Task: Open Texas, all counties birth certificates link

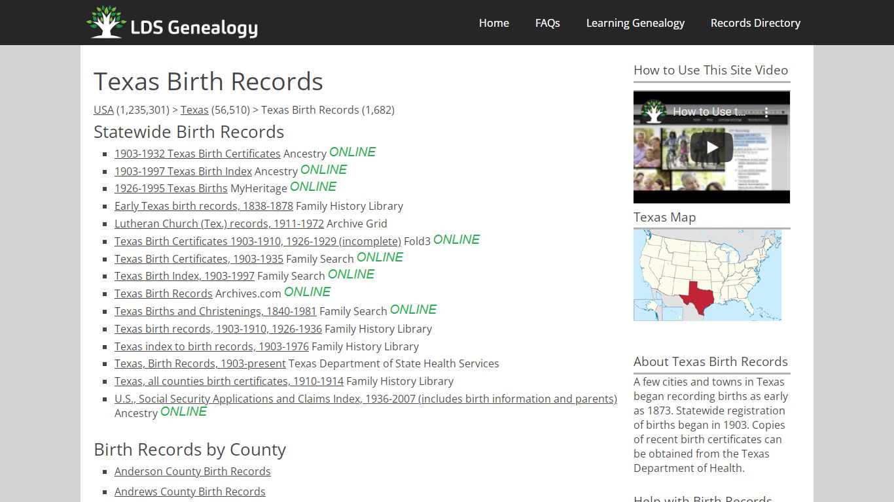Action: point(229,381)
